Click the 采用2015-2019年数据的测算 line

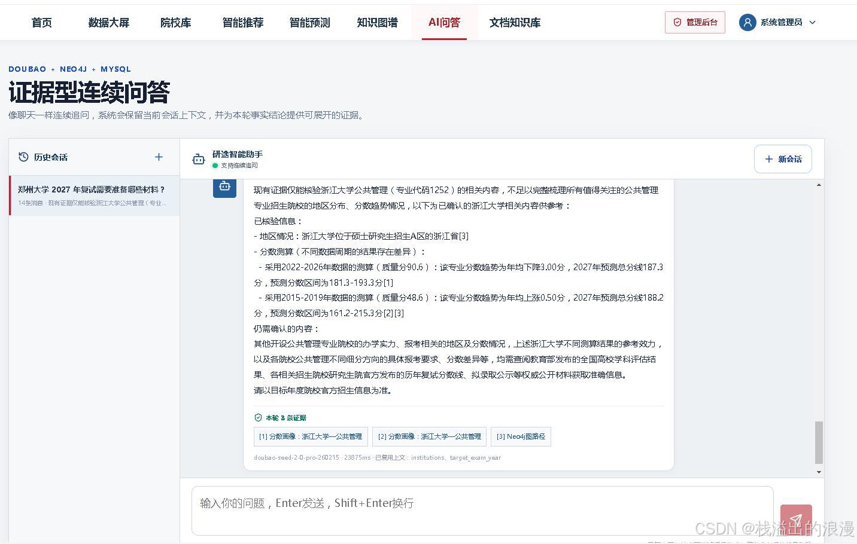[x=458, y=305]
